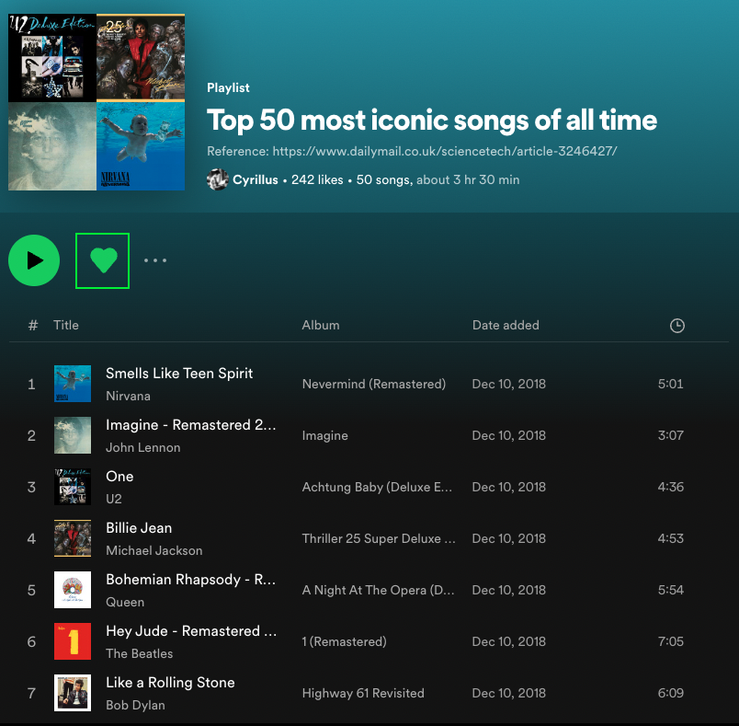Click Achtung Baby album art thumbnail

coord(73,487)
